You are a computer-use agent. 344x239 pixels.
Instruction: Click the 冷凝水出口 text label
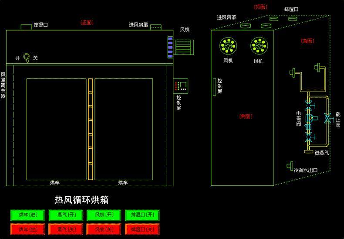pyautogui.click(x=306, y=170)
